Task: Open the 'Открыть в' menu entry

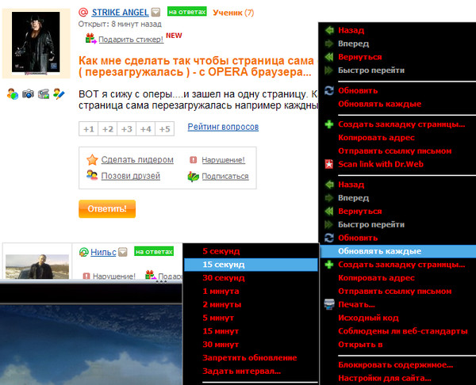Action: tap(360, 345)
